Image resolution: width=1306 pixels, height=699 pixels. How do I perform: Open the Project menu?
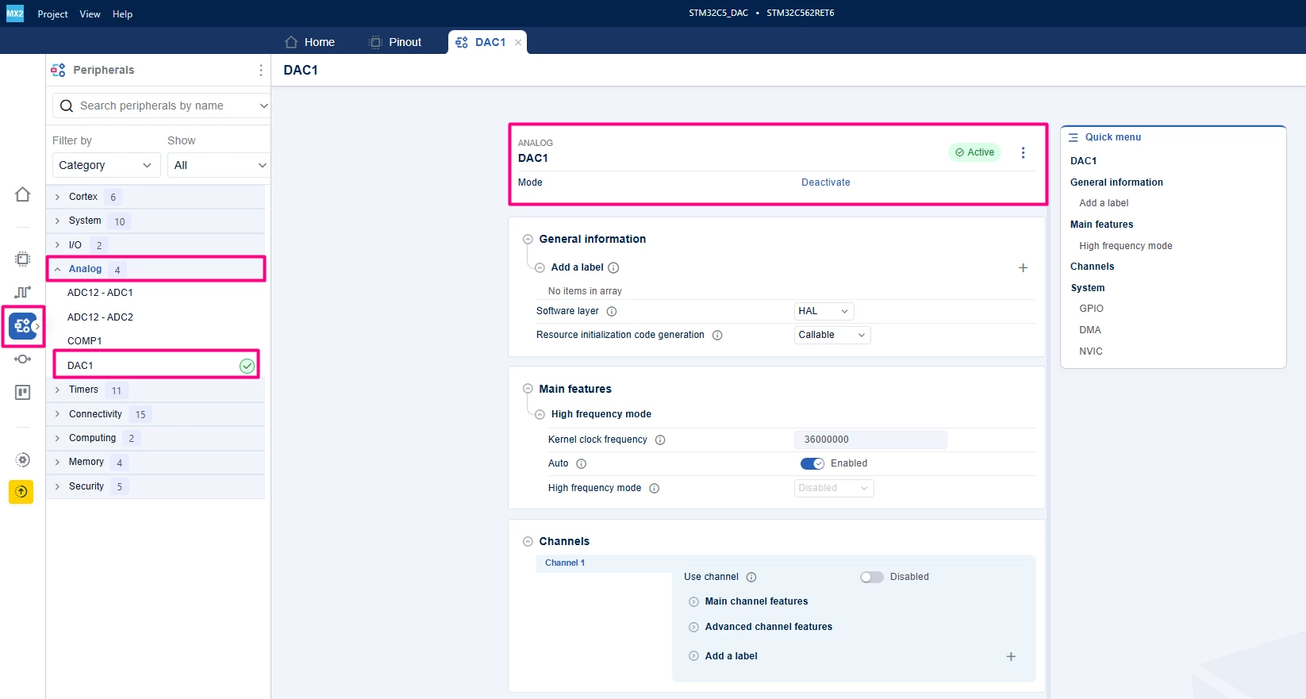click(x=52, y=14)
